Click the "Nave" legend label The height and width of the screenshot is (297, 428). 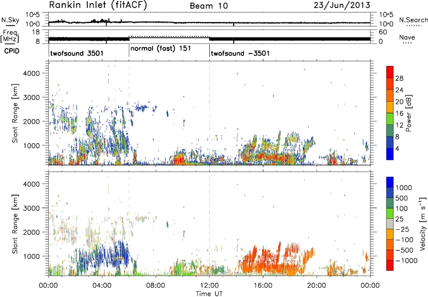coord(407,38)
